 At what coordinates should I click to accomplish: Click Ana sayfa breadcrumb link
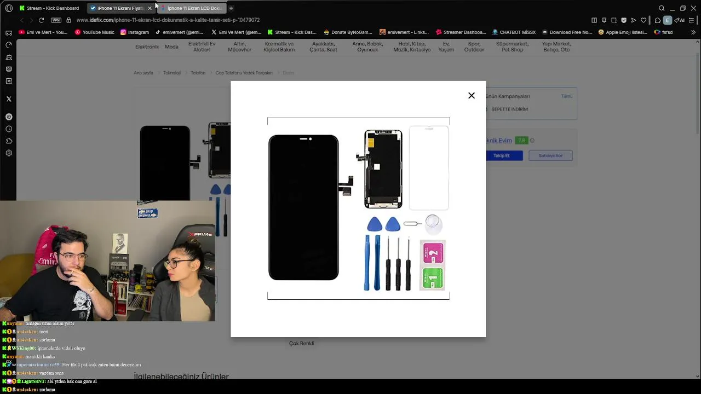[143, 73]
